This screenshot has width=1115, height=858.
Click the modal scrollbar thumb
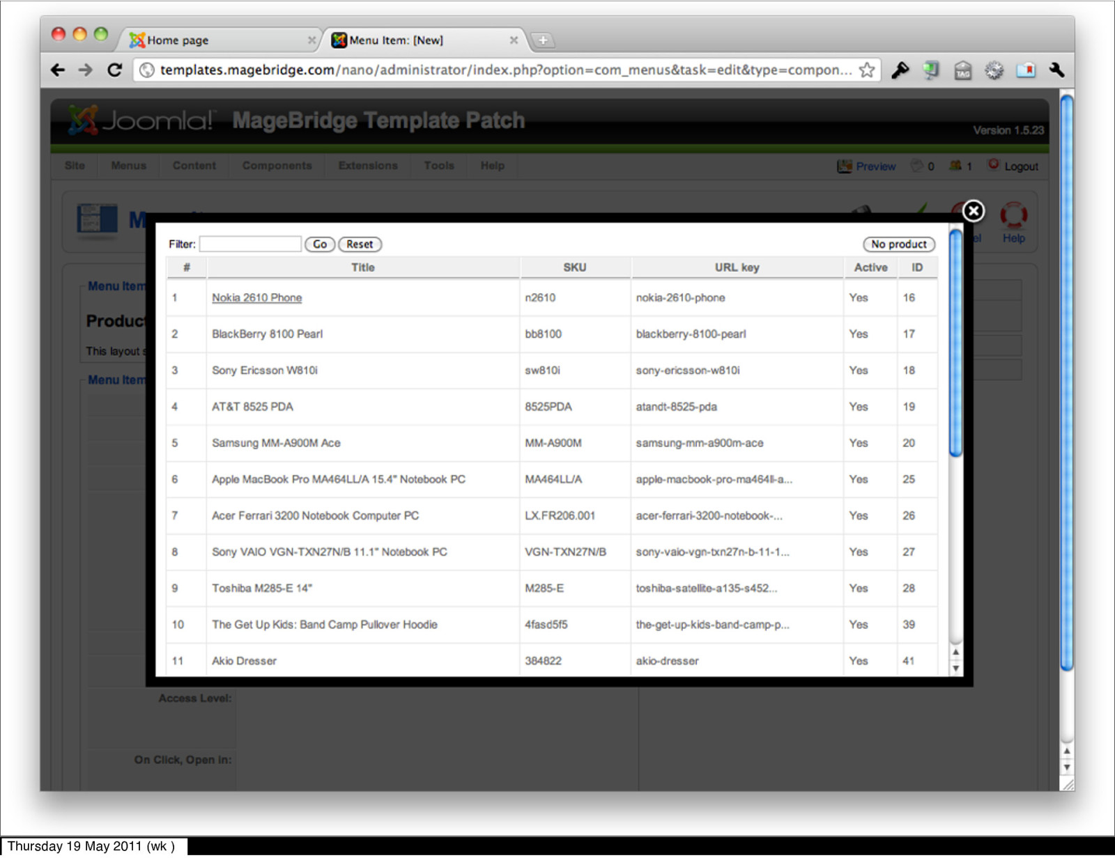955,343
